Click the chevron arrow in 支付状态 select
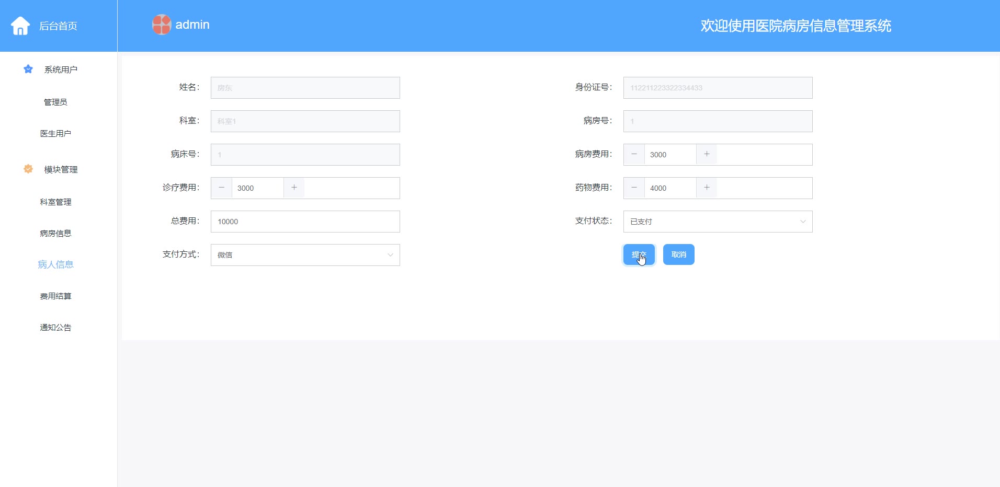This screenshot has height=487, width=1000. point(803,222)
